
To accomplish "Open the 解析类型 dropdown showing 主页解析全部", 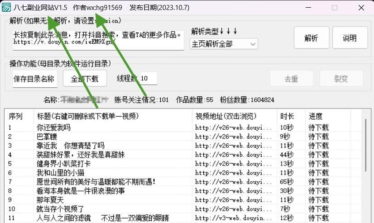I will pyautogui.click(x=224, y=44).
